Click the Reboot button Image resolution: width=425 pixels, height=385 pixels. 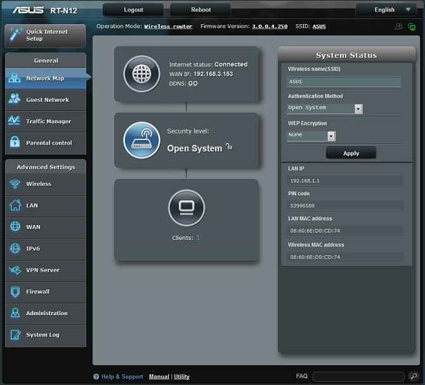[x=200, y=10]
